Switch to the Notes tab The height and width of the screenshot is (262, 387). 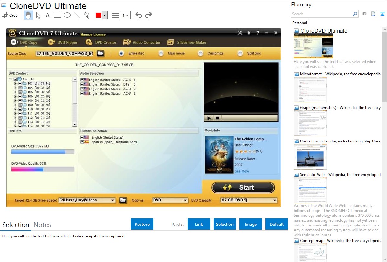tap(42, 225)
